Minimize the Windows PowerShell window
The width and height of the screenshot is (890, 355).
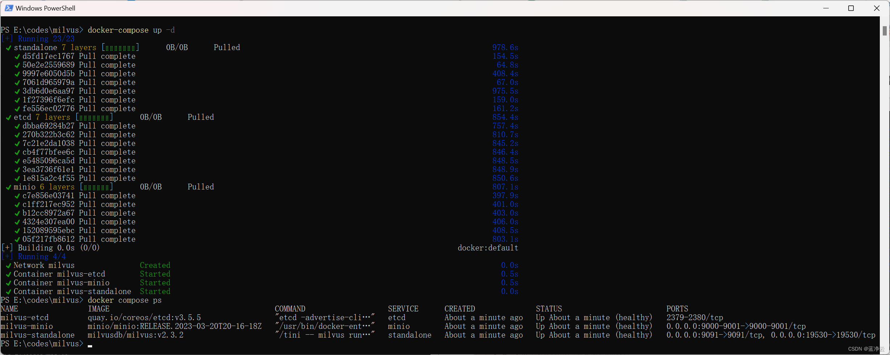click(826, 8)
